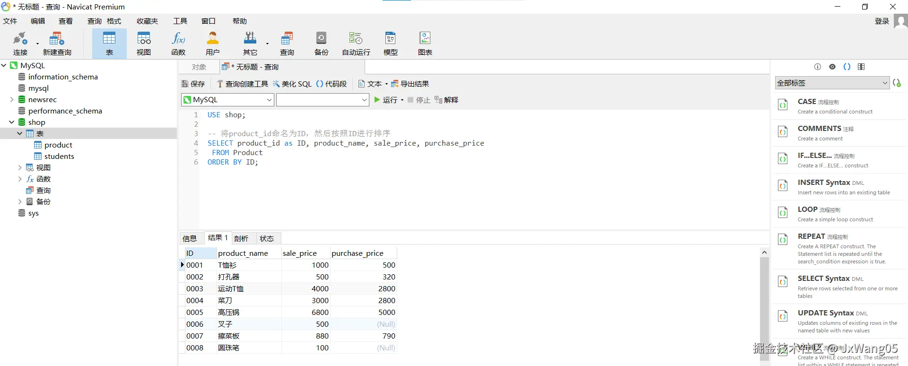This screenshot has width=908, height=366.
Task: Open the LOOP snippet entry
Action: point(840,214)
